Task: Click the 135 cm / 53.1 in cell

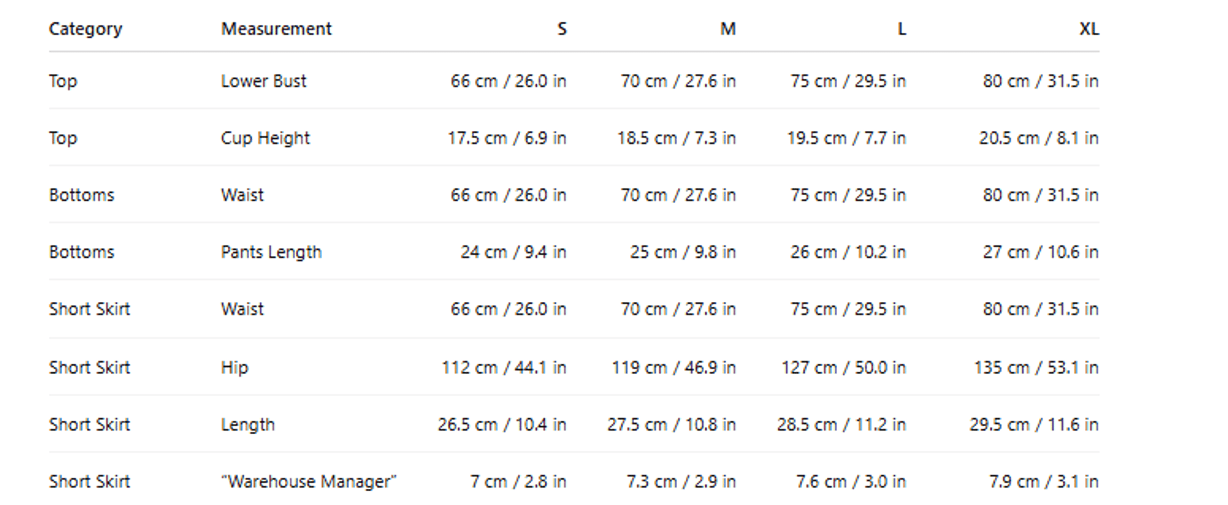Action: [x=1036, y=368]
